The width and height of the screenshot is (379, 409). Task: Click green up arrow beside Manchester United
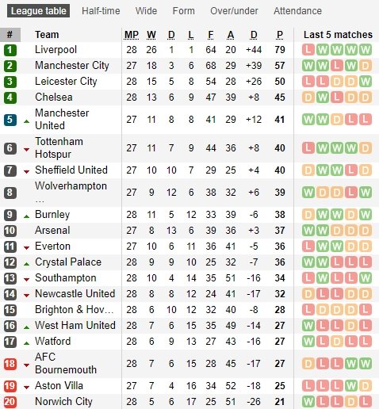(26, 121)
